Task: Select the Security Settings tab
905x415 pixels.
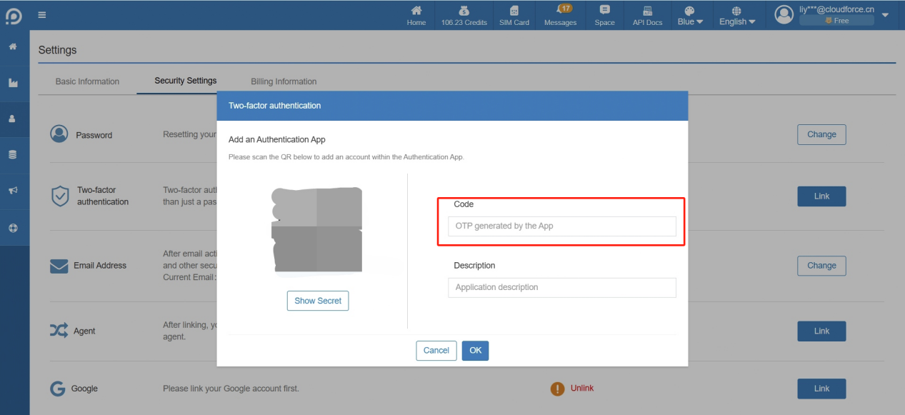Action: [x=186, y=81]
